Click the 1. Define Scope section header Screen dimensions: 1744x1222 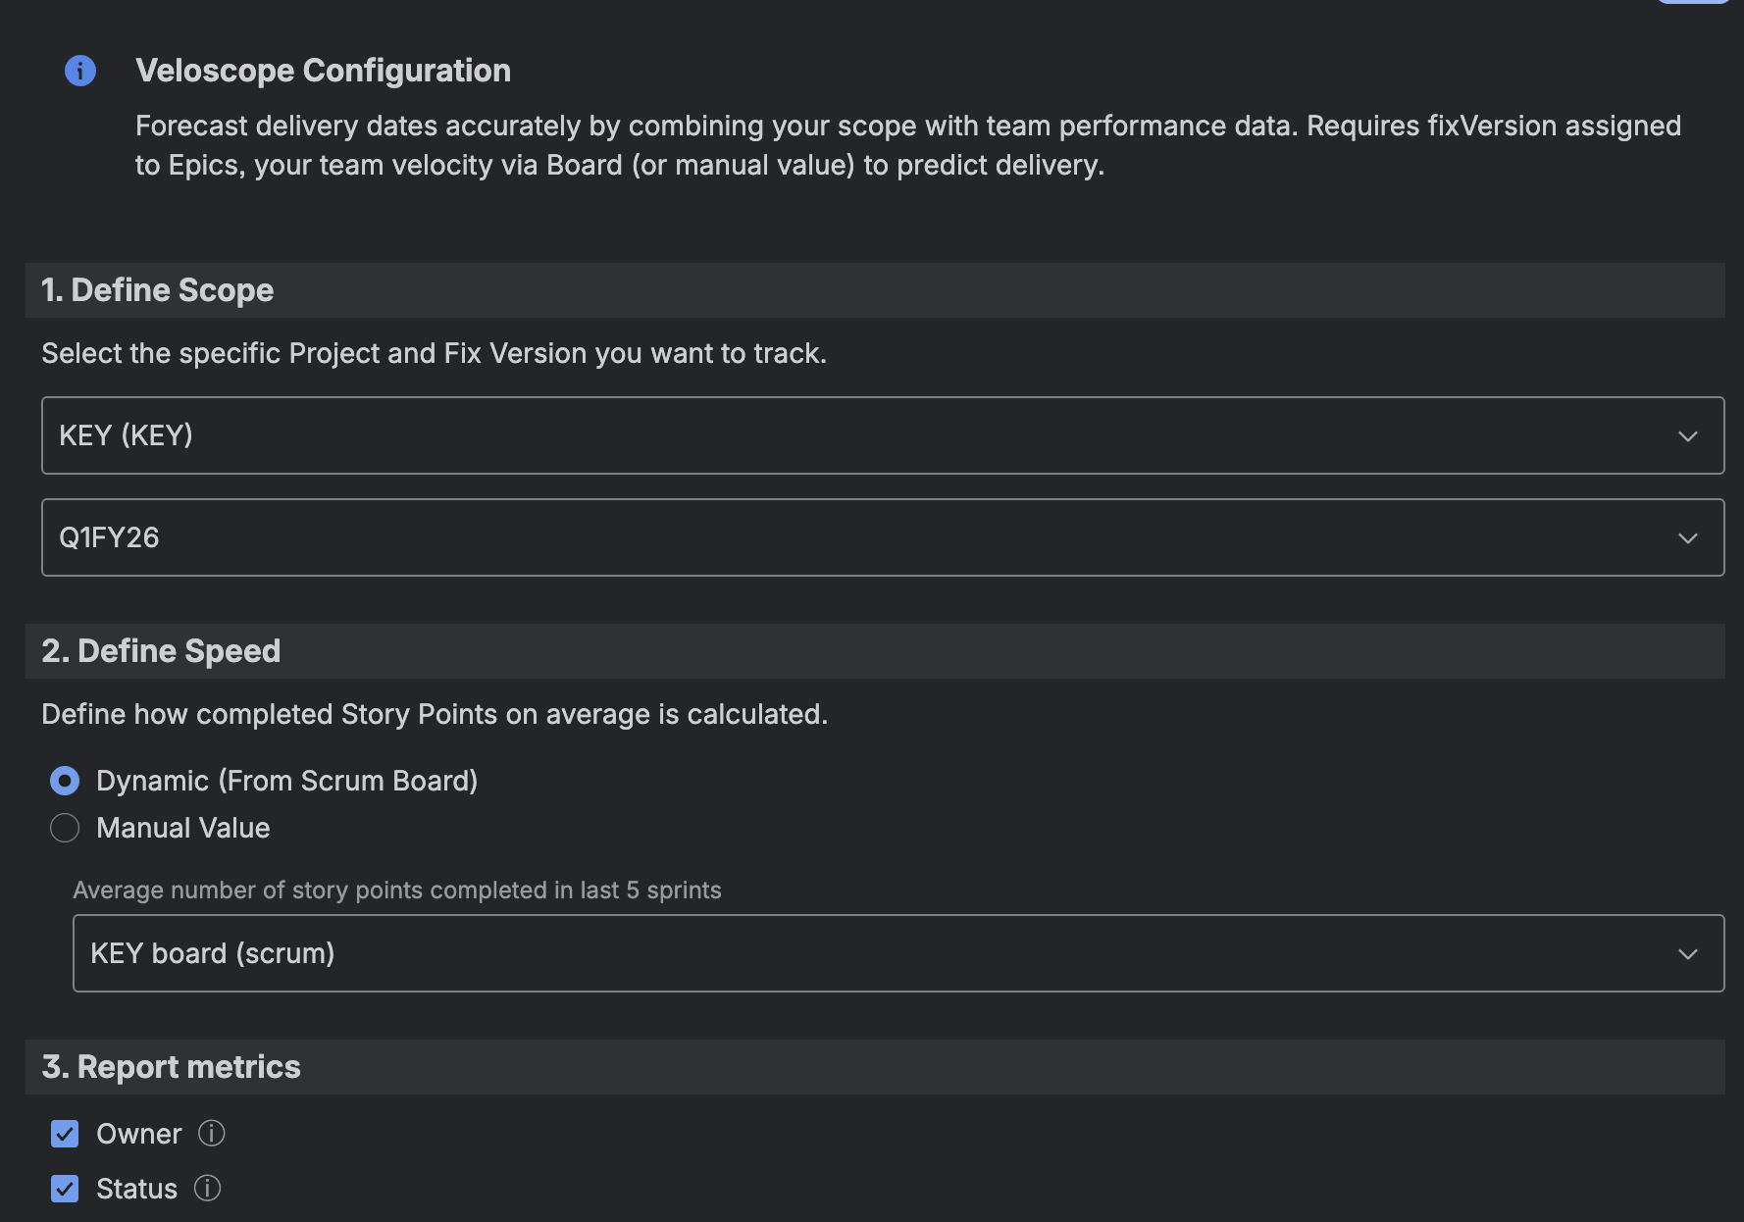(158, 290)
